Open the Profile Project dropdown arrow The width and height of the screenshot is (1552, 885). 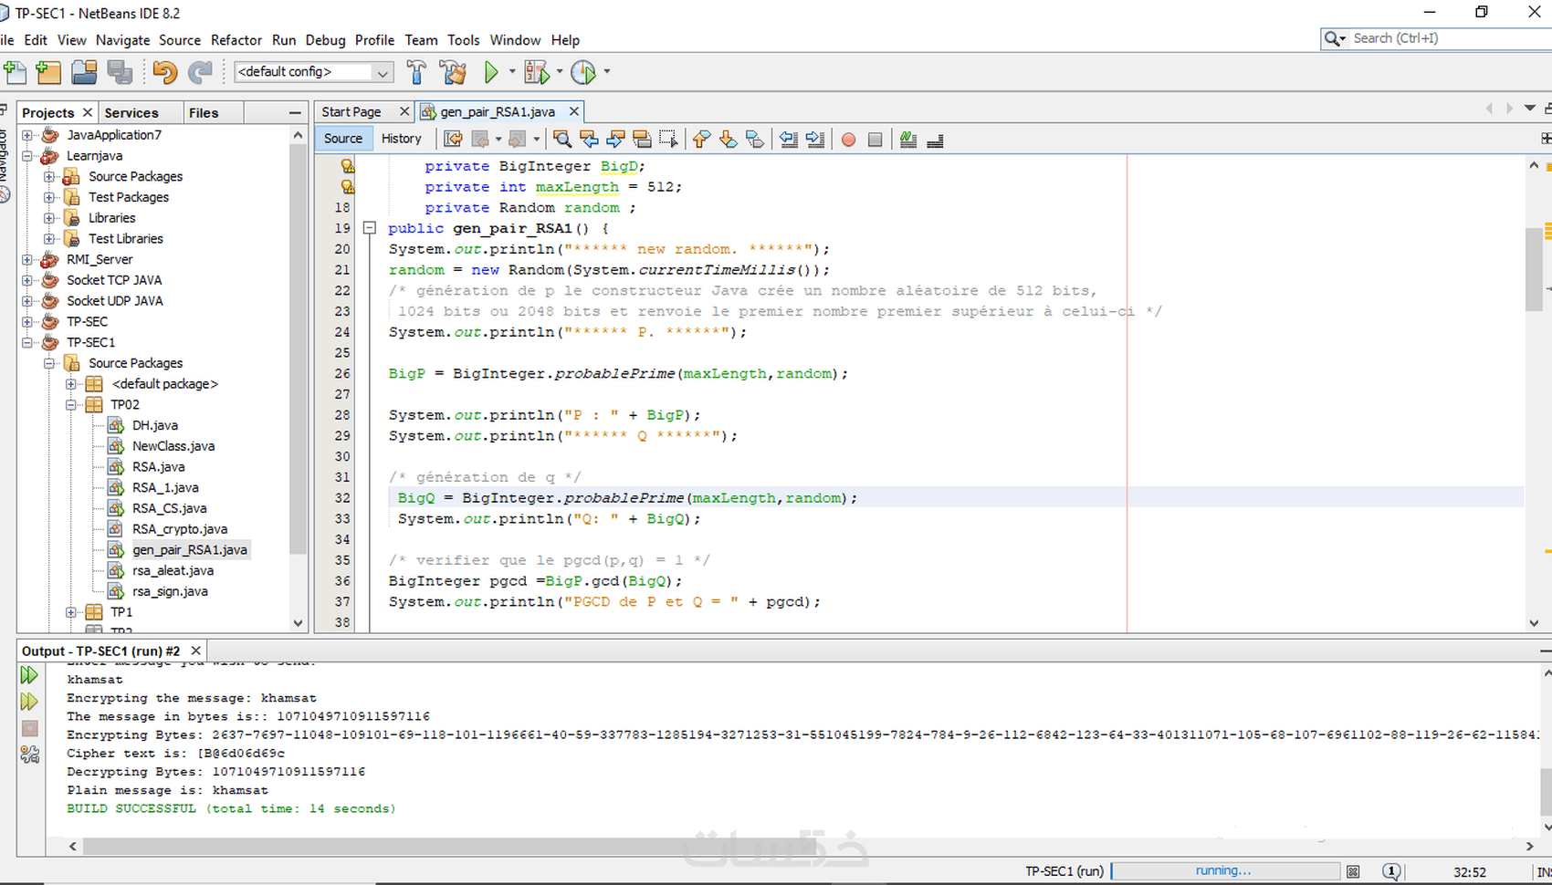point(607,71)
